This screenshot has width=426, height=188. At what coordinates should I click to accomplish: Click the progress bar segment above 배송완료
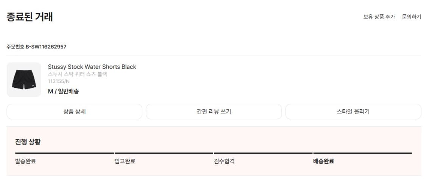pyautogui.click(x=362, y=153)
